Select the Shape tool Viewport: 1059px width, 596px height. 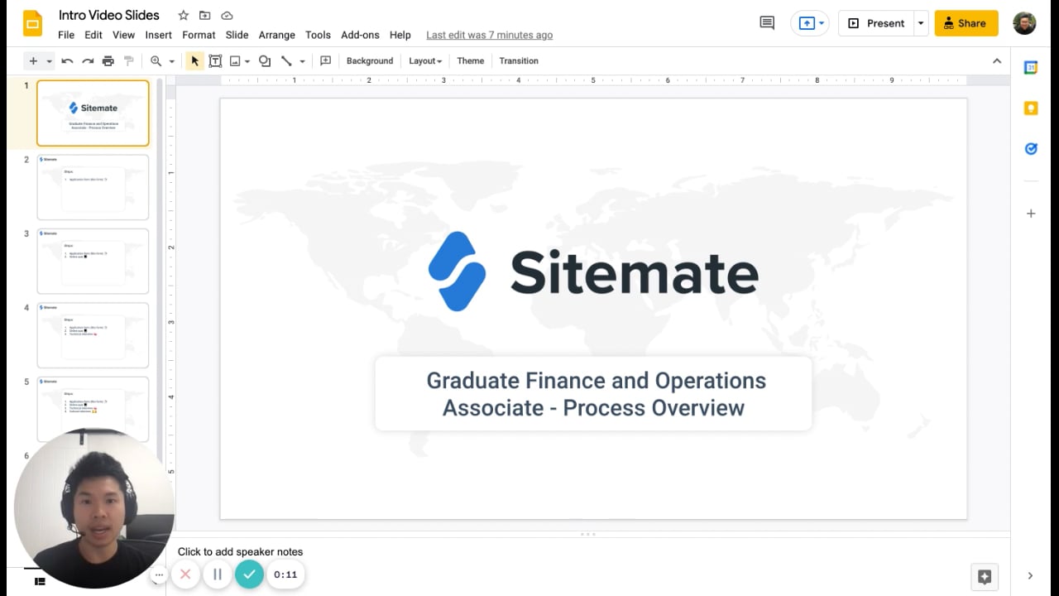[x=265, y=61]
